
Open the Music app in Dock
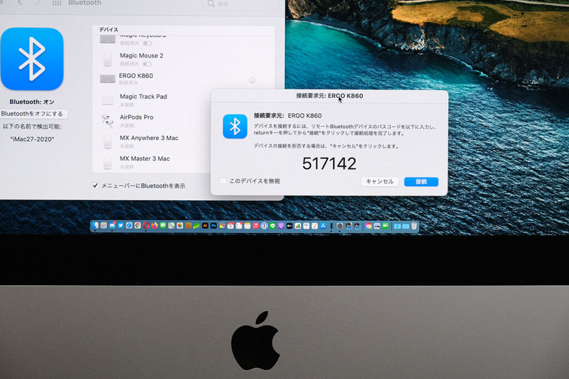[x=256, y=226]
